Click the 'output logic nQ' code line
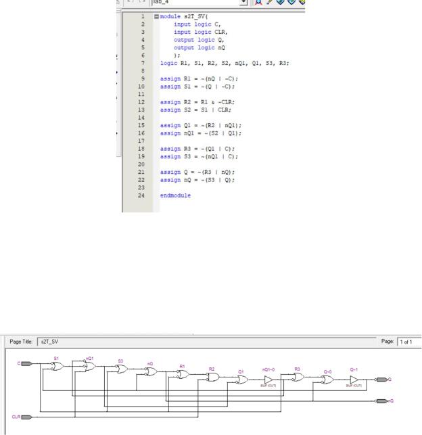 [x=200, y=48]
